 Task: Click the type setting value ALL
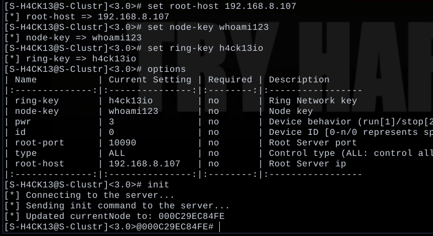[117, 153]
